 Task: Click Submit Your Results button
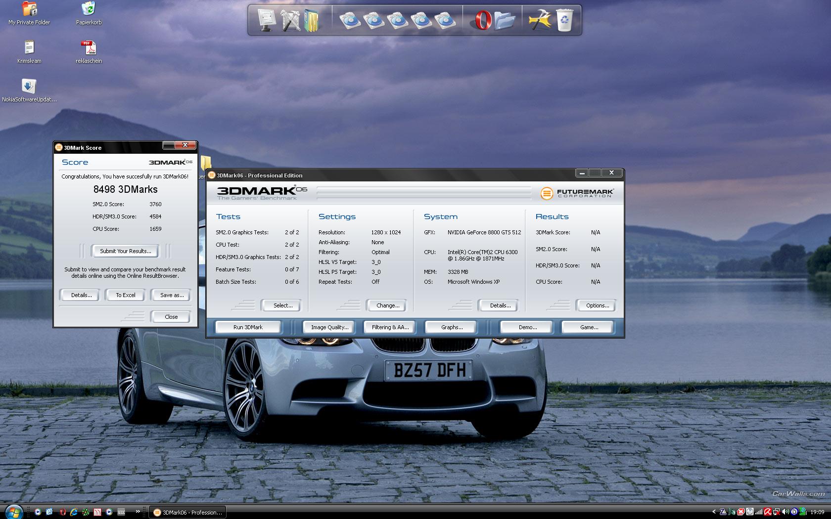point(125,251)
